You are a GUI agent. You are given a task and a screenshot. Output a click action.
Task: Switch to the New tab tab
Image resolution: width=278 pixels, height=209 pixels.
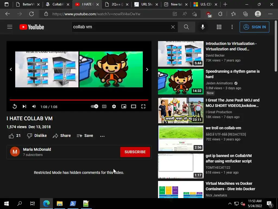tap(176, 4)
